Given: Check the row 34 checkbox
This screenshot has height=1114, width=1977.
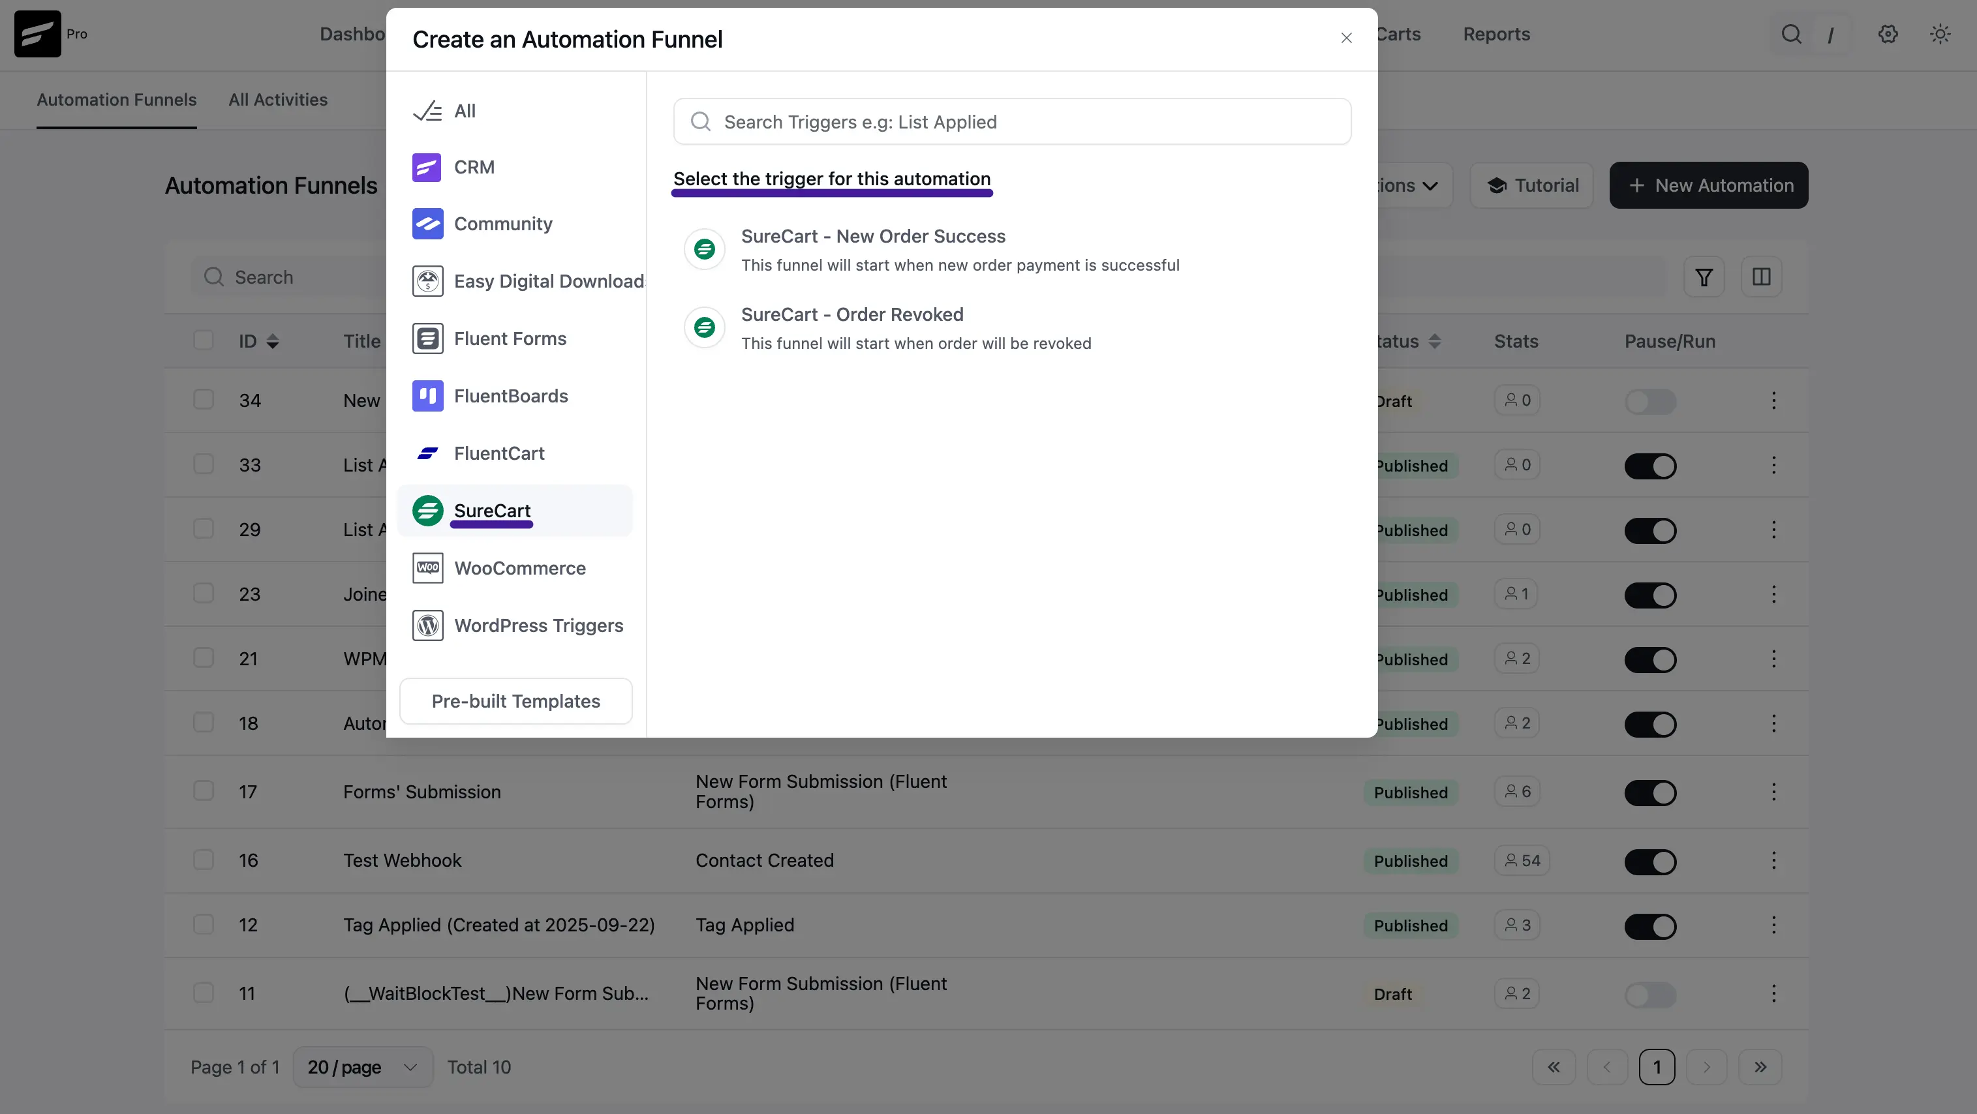Looking at the screenshot, I should (x=204, y=400).
